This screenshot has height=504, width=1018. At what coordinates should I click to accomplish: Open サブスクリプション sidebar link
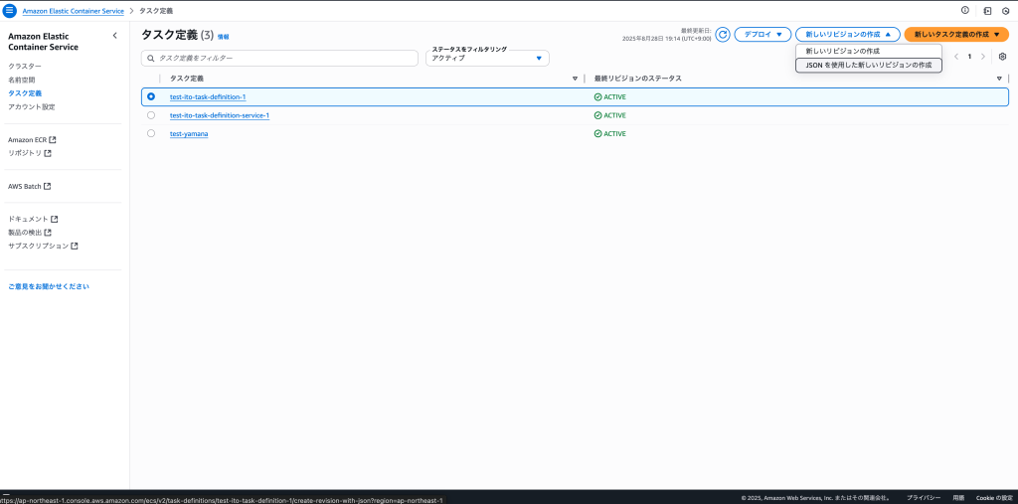(x=39, y=247)
